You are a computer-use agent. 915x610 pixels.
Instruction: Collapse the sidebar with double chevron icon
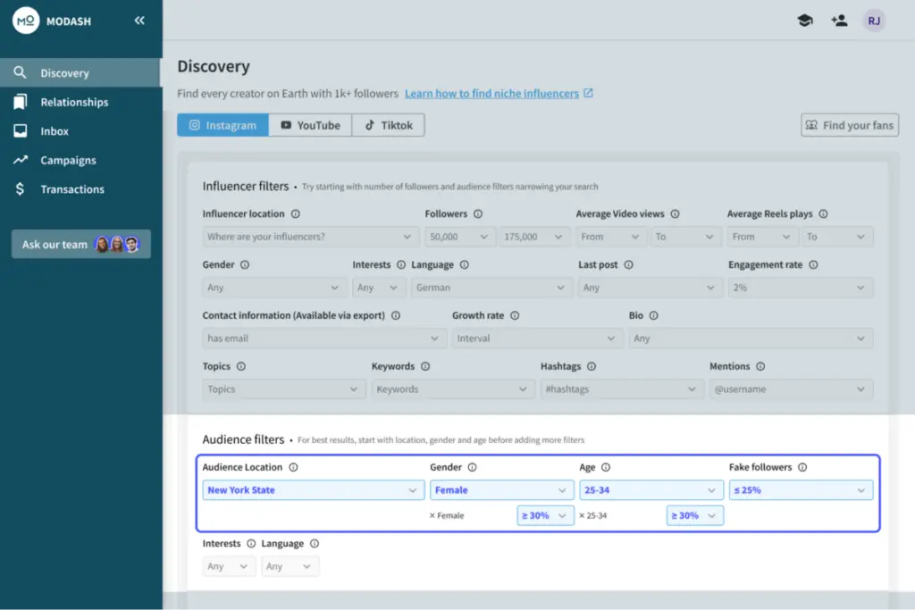click(139, 21)
